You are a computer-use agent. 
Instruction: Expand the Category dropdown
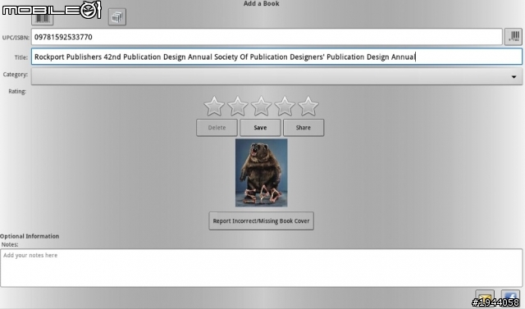[276, 76]
